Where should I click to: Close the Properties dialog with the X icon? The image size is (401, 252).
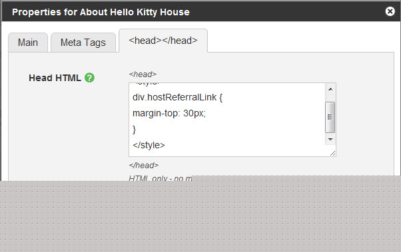390,11
